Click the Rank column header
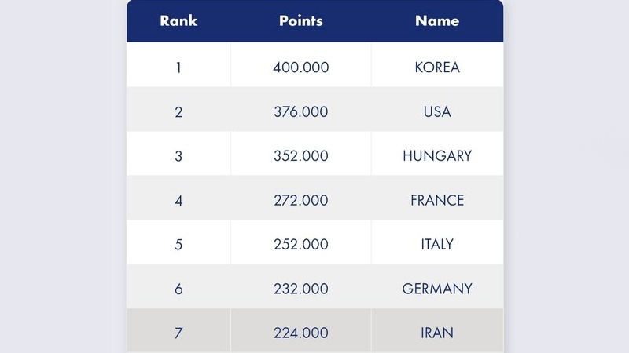 pyautogui.click(x=178, y=21)
